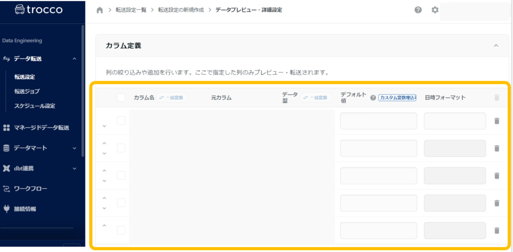This screenshot has width=513, height=252.
Task: Click the first row default value field
Action: click(x=378, y=121)
